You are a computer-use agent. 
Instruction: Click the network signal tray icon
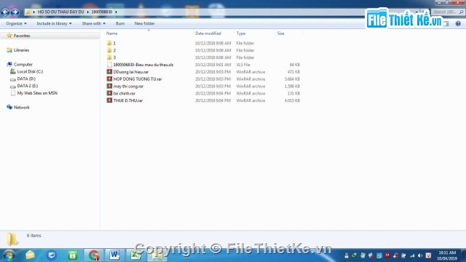click(x=412, y=255)
